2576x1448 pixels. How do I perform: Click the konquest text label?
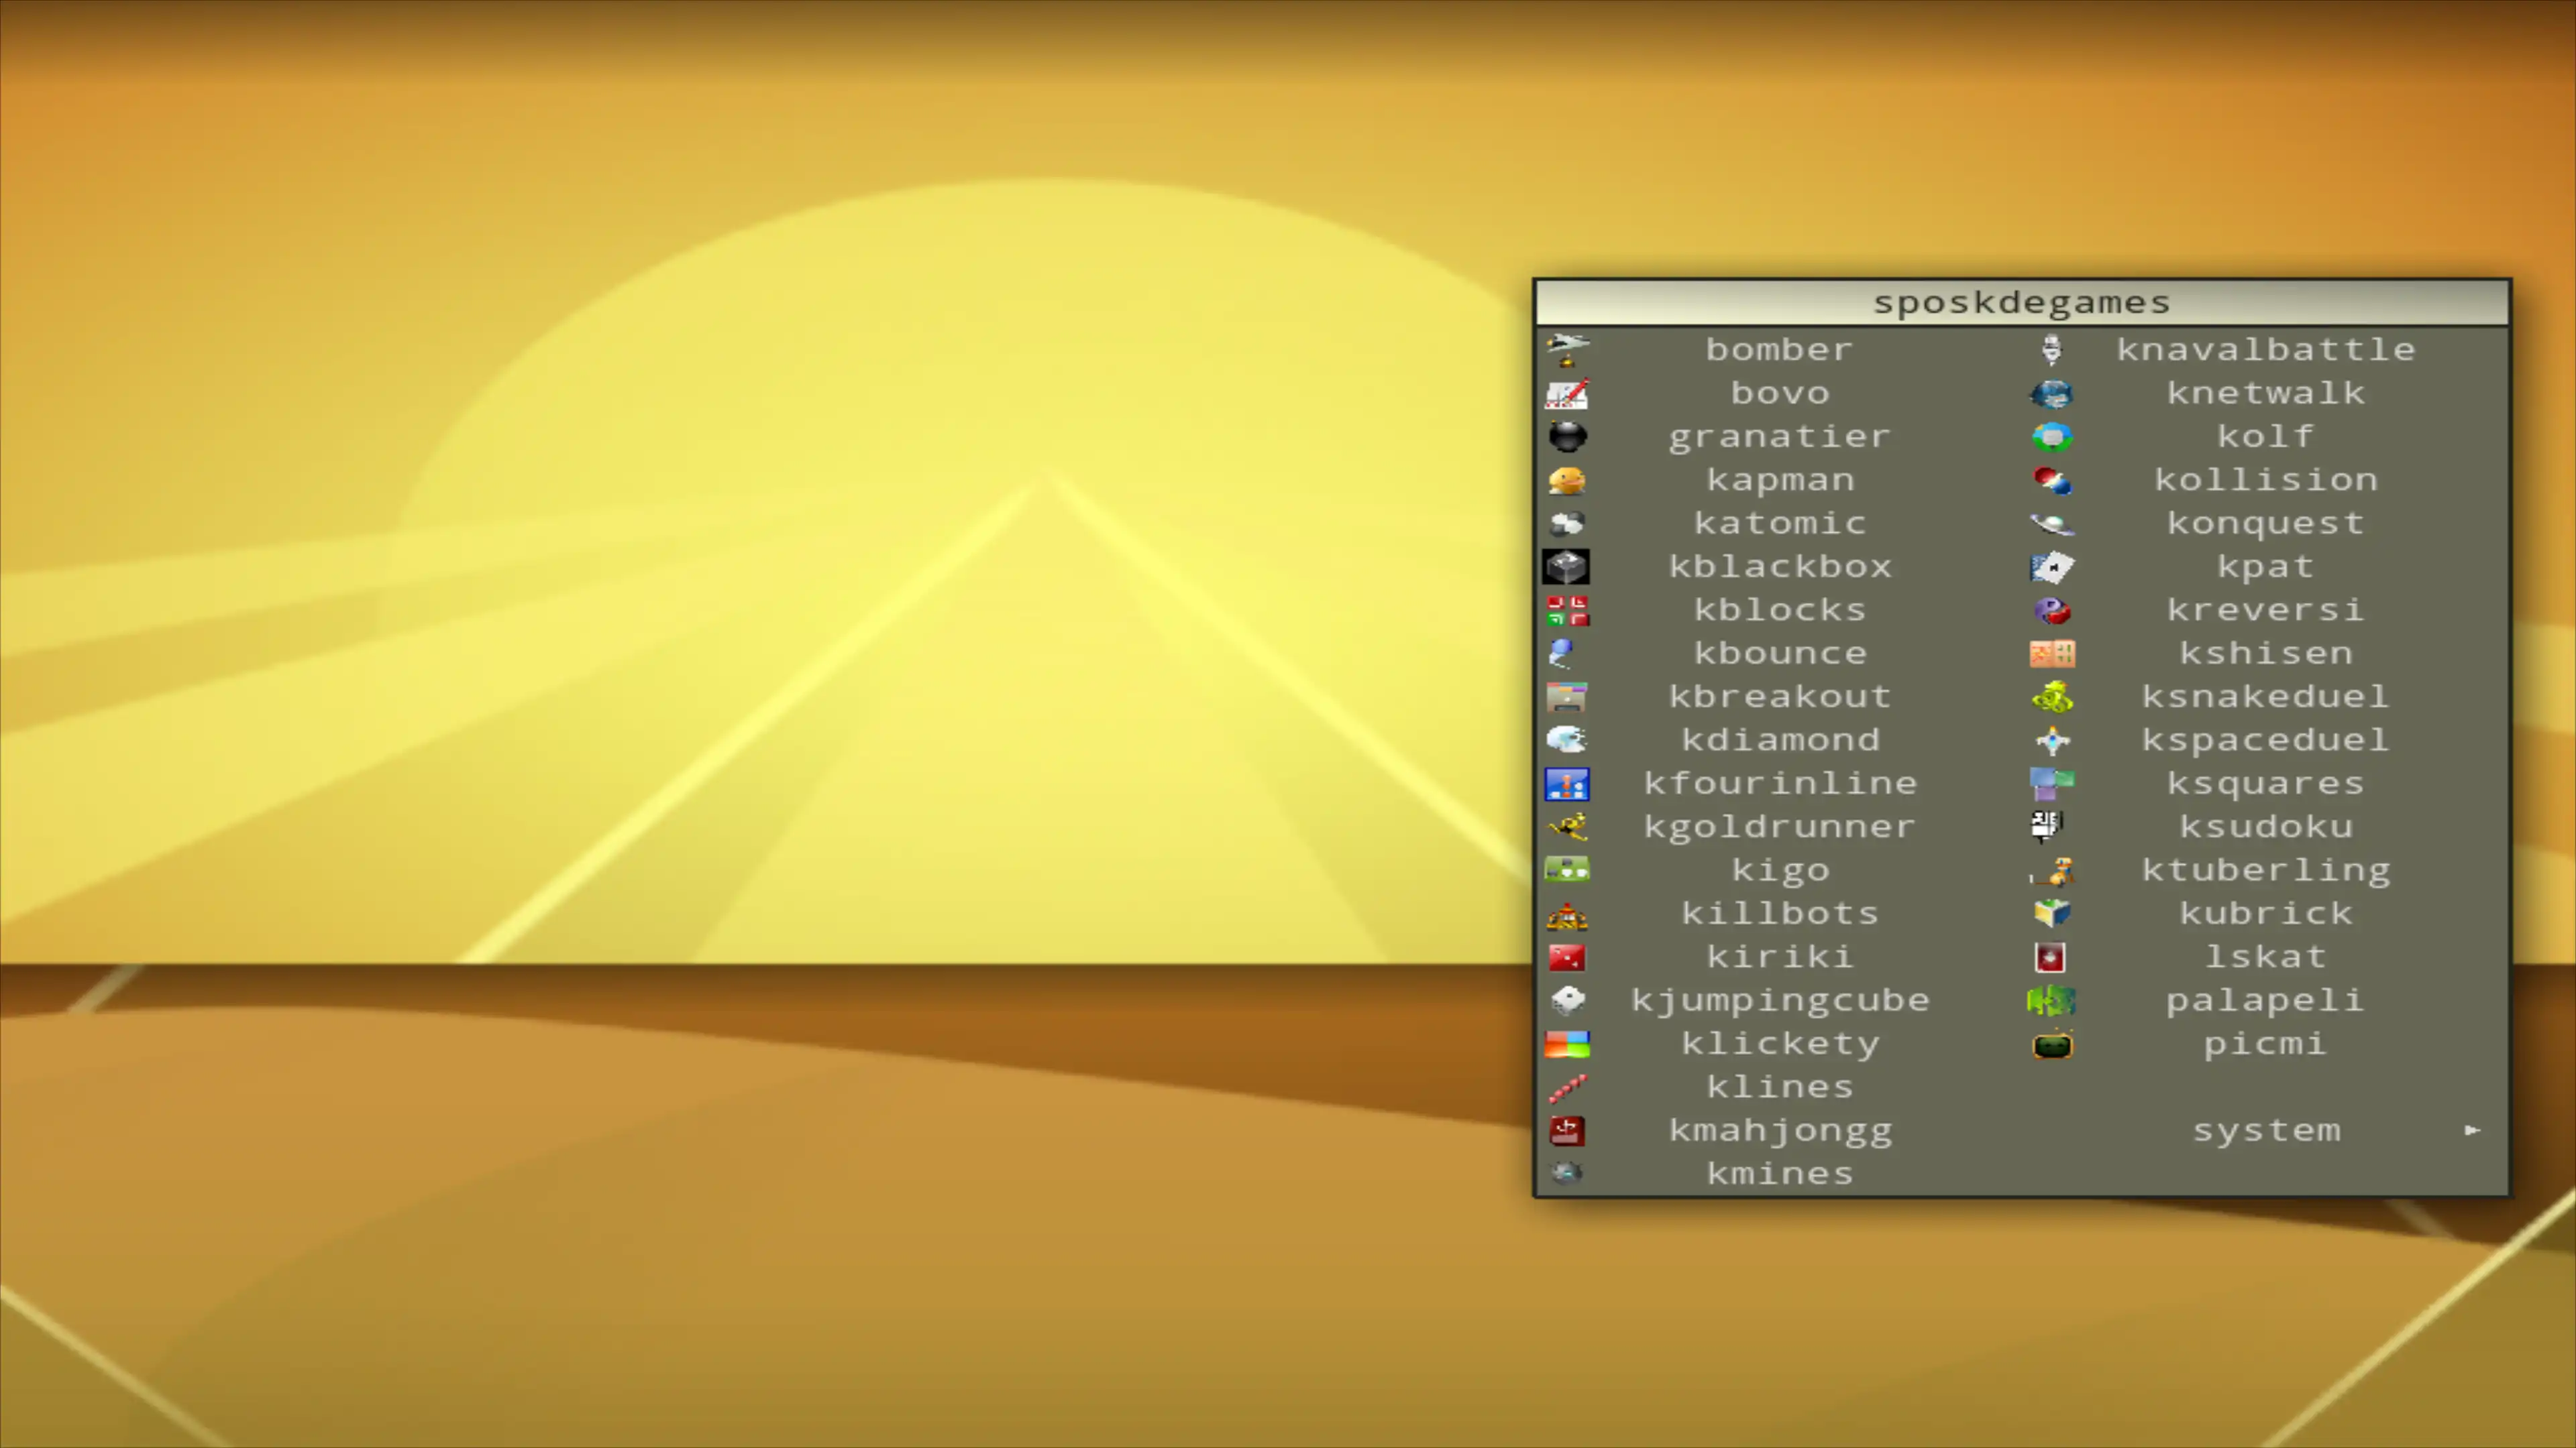(2265, 524)
